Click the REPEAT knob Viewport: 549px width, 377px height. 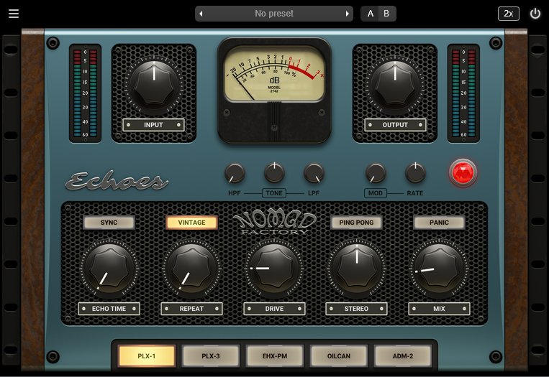[191, 269]
